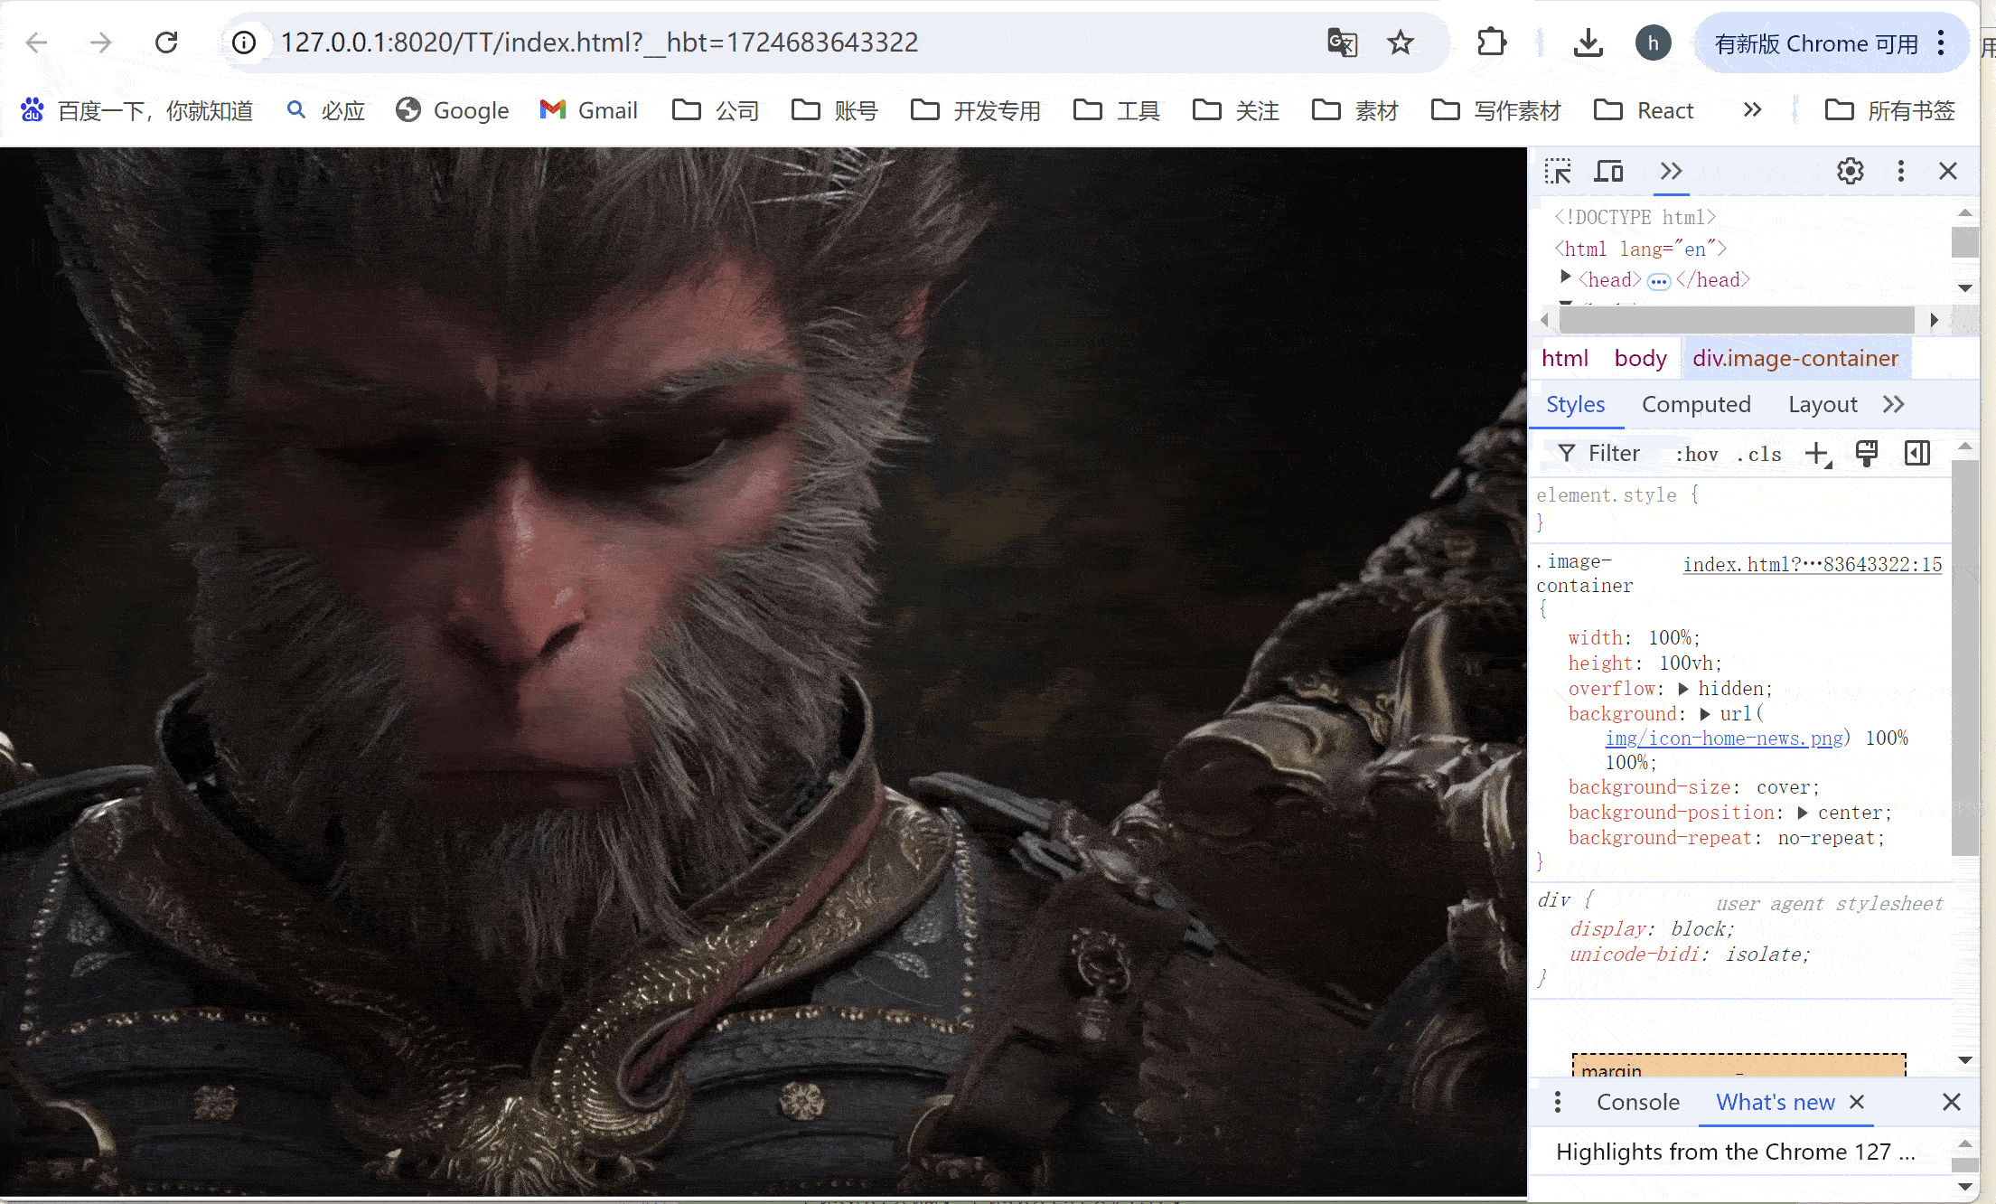Open the Console drawer tab
Screen dimensions: 1996x1204
click(x=1637, y=1102)
